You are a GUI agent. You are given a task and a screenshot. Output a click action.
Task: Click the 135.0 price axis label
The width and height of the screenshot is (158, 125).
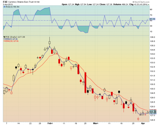(x=153, y=46)
